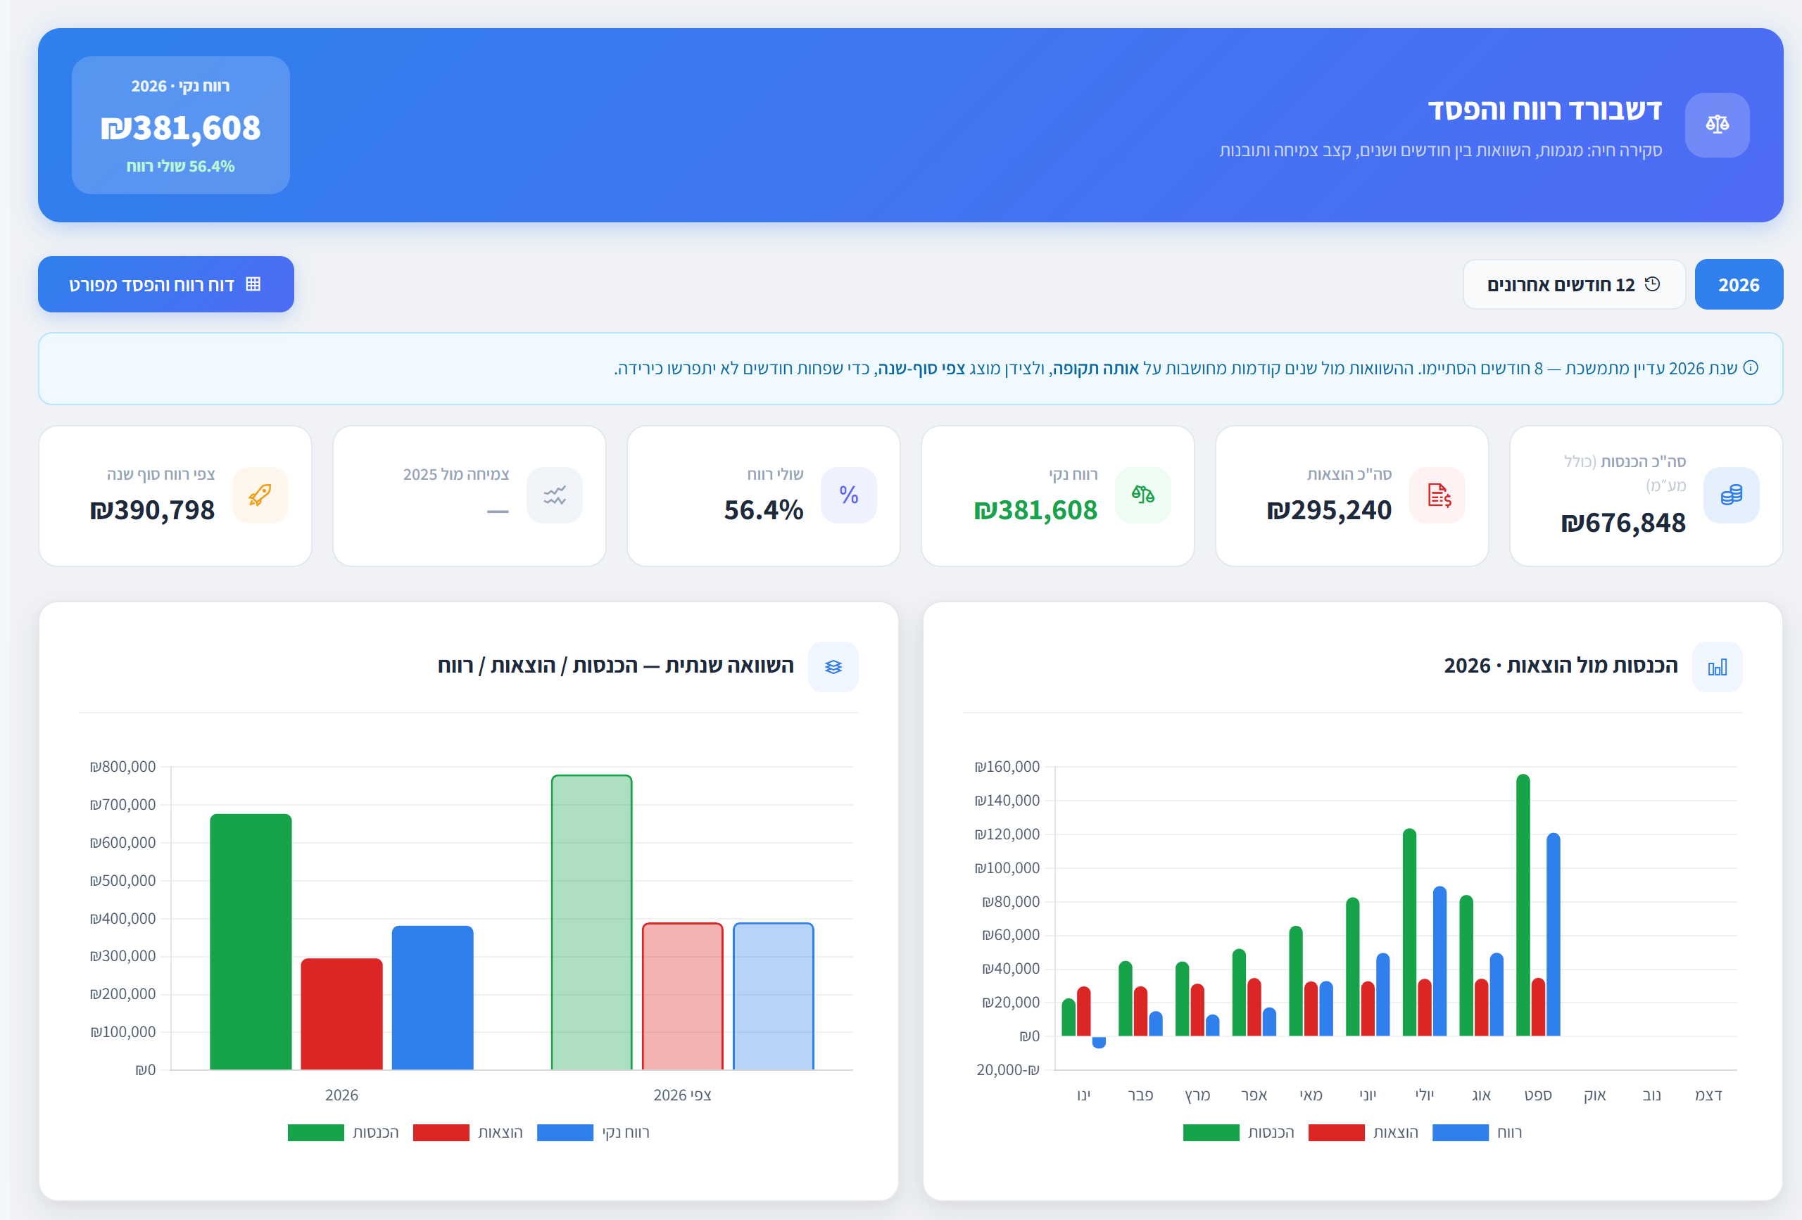Click the דשבורד רווח והפסד title
The image size is (1802, 1220).
1544,109
